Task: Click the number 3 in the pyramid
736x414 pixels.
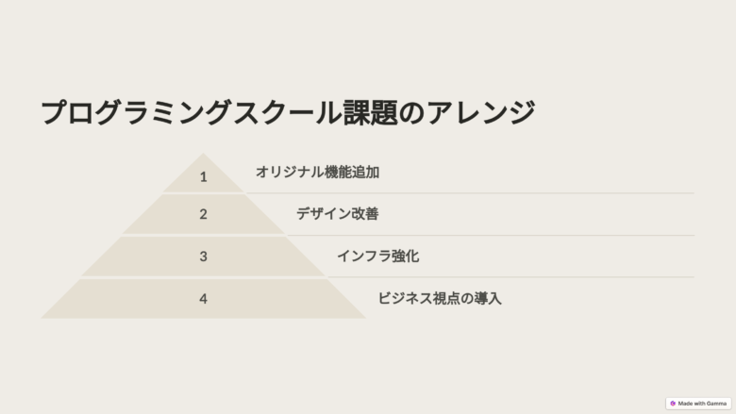Action: (203, 257)
